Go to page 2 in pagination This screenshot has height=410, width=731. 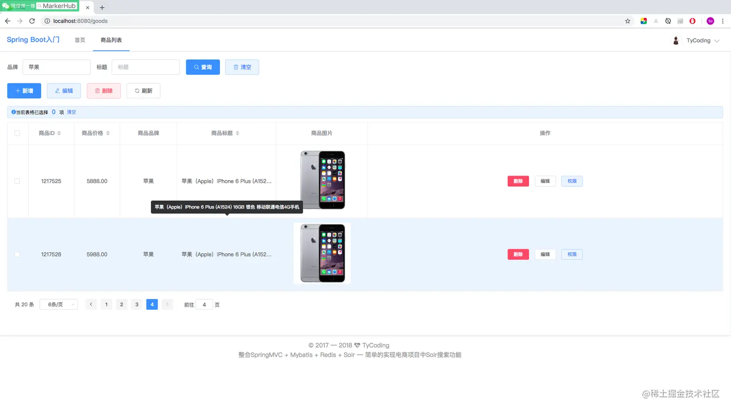[121, 304]
